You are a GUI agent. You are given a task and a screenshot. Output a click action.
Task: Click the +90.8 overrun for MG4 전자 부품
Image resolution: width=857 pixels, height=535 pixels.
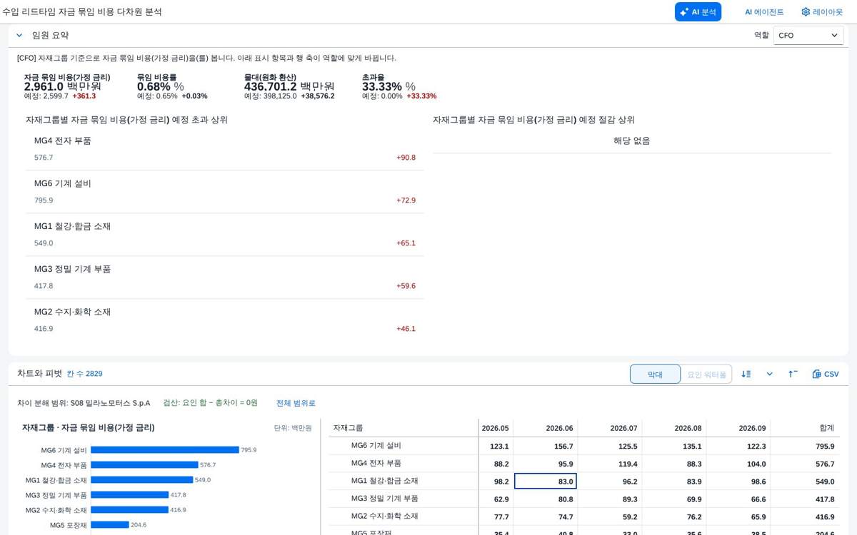tap(406, 158)
